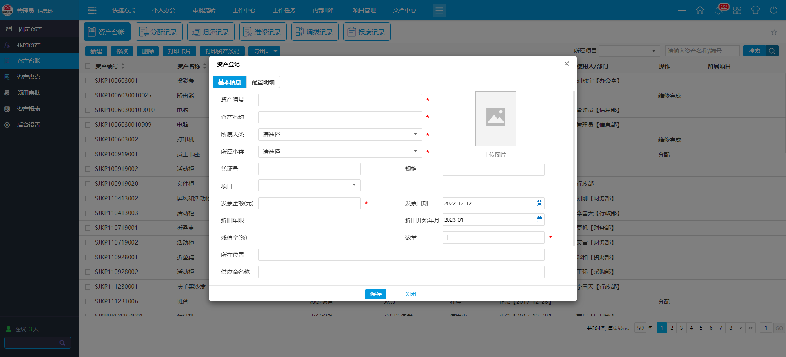Click the hamburger menu toggle icon

92,10
